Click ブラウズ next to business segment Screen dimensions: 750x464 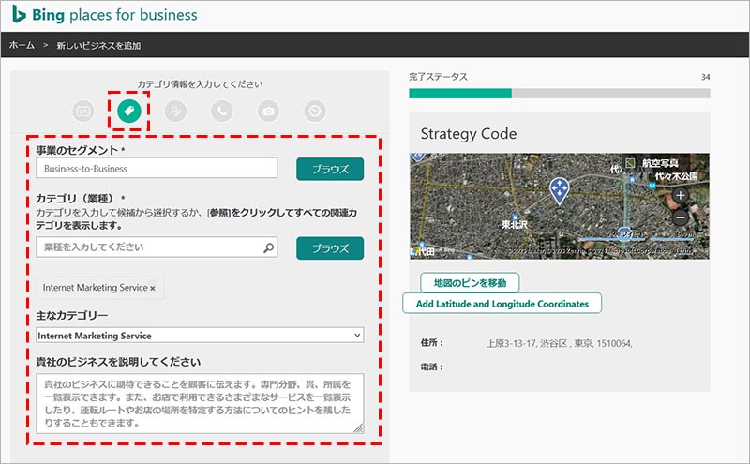(329, 169)
